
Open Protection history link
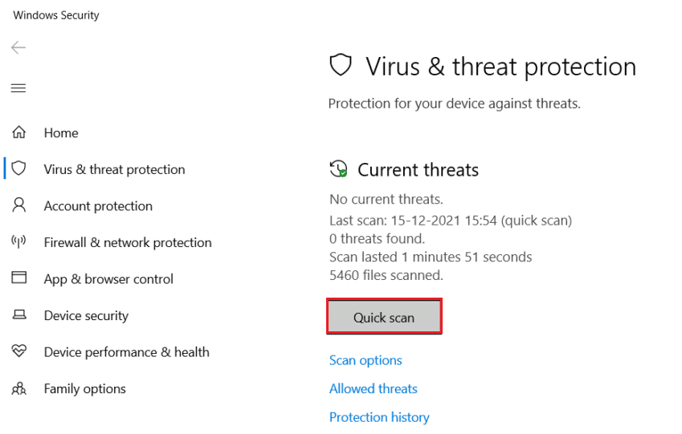379,417
